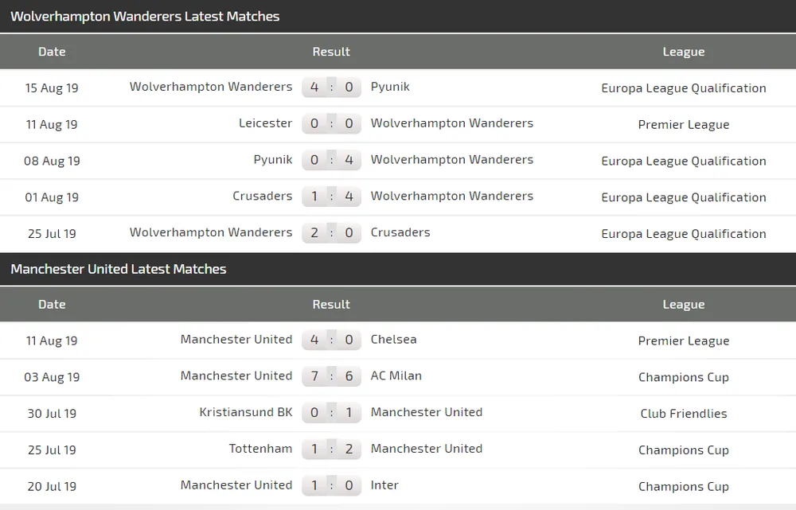Click Result header in Manchester United table
This screenshot has height=510, width=796.
331,304
